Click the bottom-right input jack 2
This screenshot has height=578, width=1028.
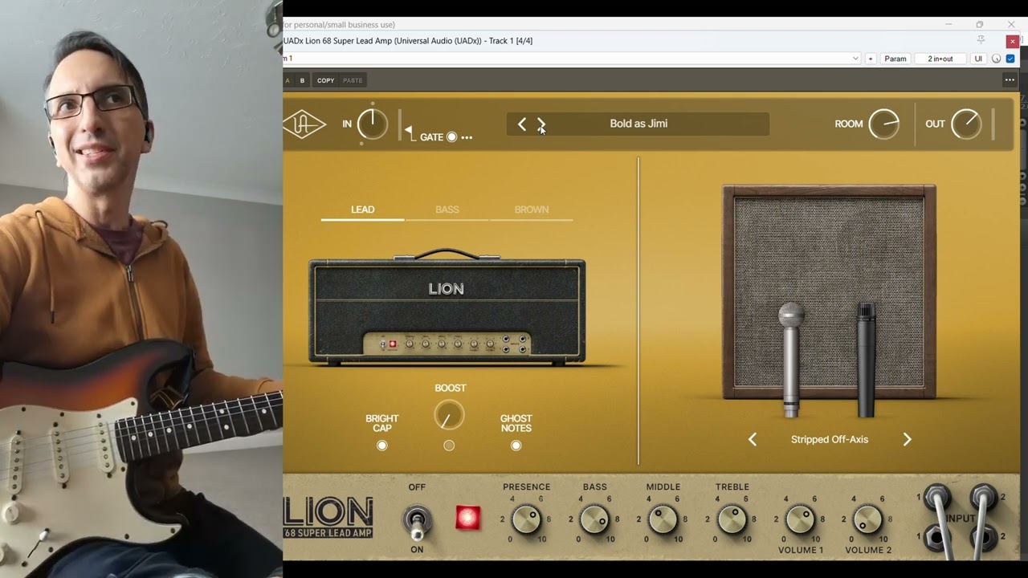point(983,536)
